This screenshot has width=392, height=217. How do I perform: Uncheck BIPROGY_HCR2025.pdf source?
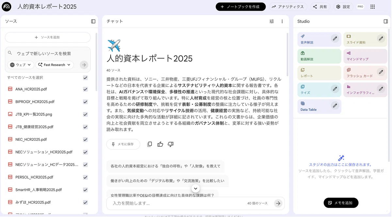pos(85,102)
